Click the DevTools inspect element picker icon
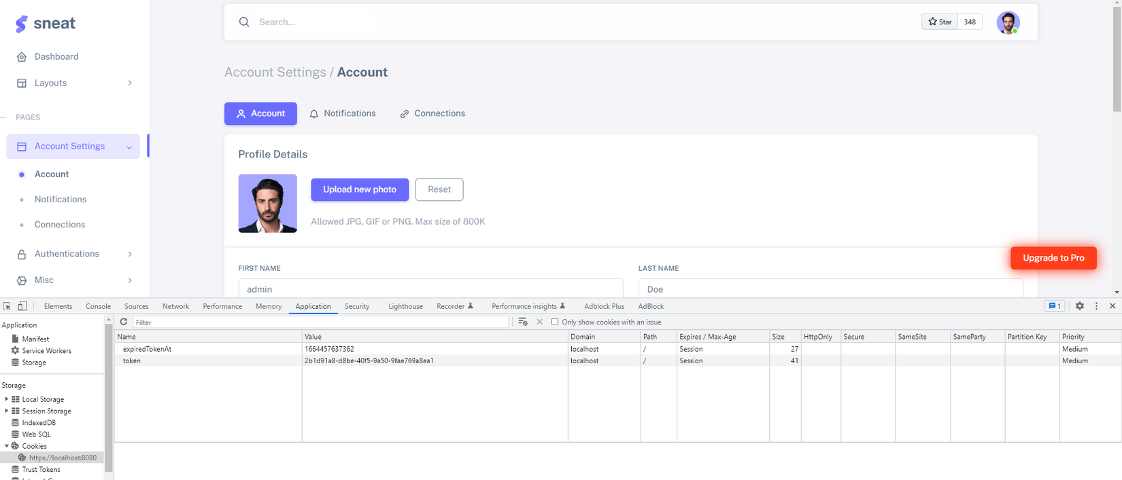1122x480 pixels. point(7,306)
